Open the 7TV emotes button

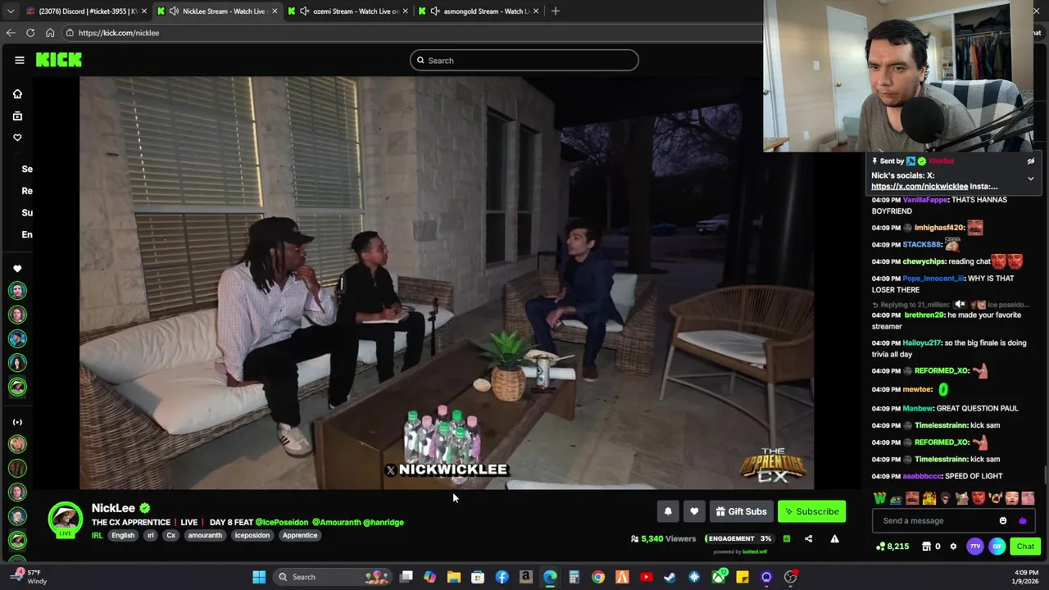pyautogui.click(x=974, y=547)
